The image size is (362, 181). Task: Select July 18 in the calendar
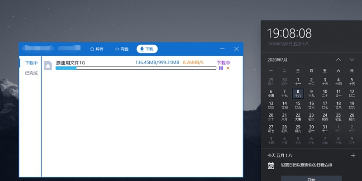[x=338, y=105]
